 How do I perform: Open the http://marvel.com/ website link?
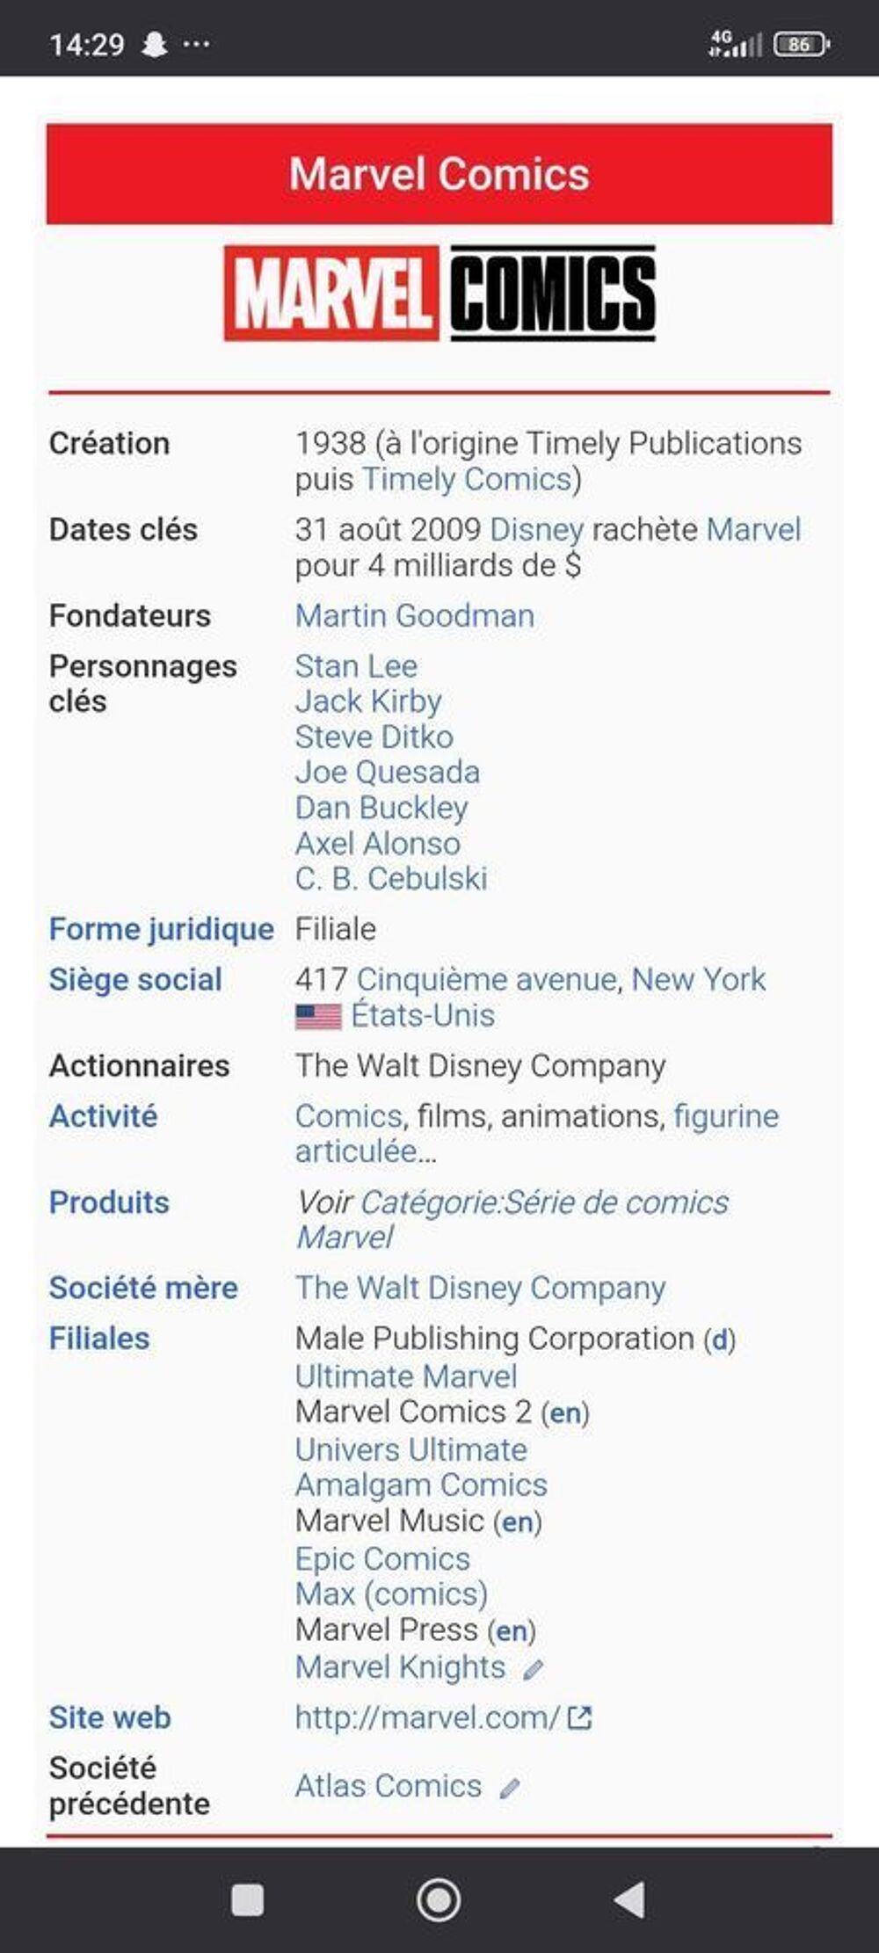point(427,1717)
